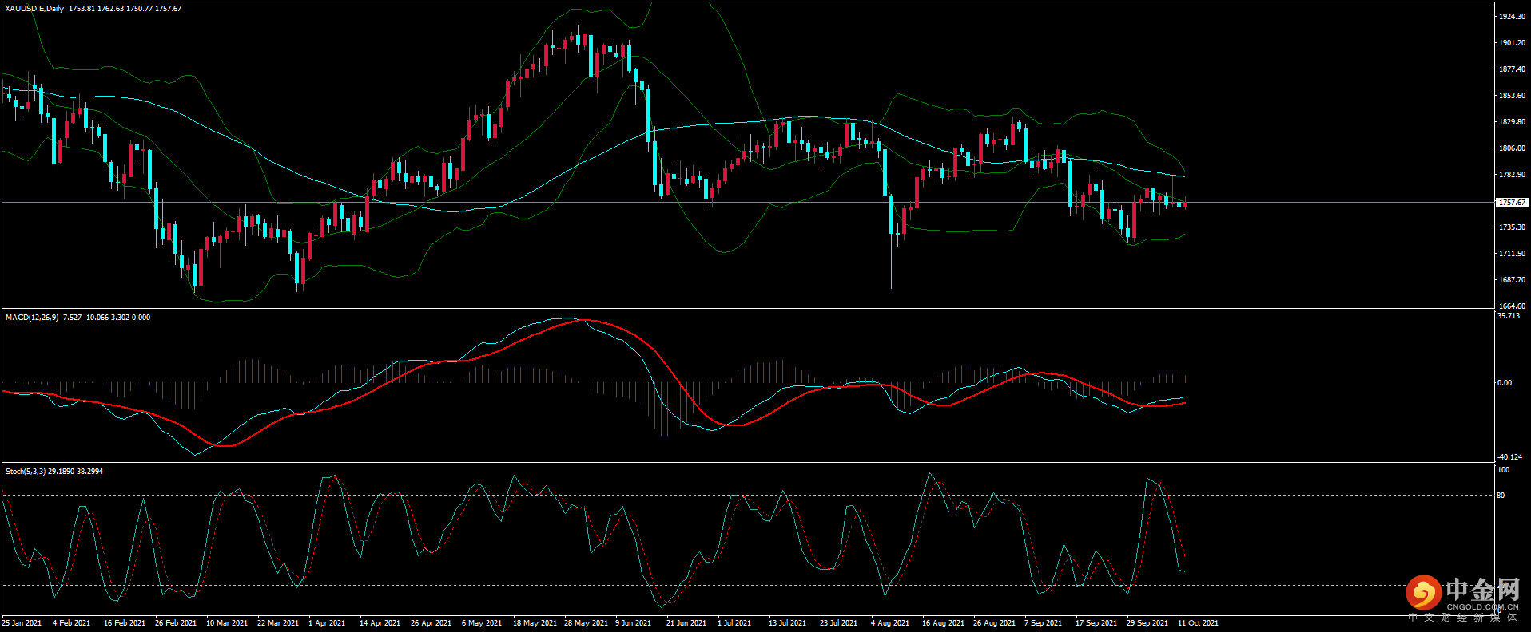Click the Stochastic 100 scale label
The image size is (1531, 632).
1502,471
